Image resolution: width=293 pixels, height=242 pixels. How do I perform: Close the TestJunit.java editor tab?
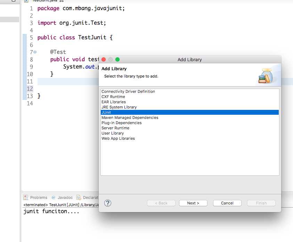click(x=62, y=1)
